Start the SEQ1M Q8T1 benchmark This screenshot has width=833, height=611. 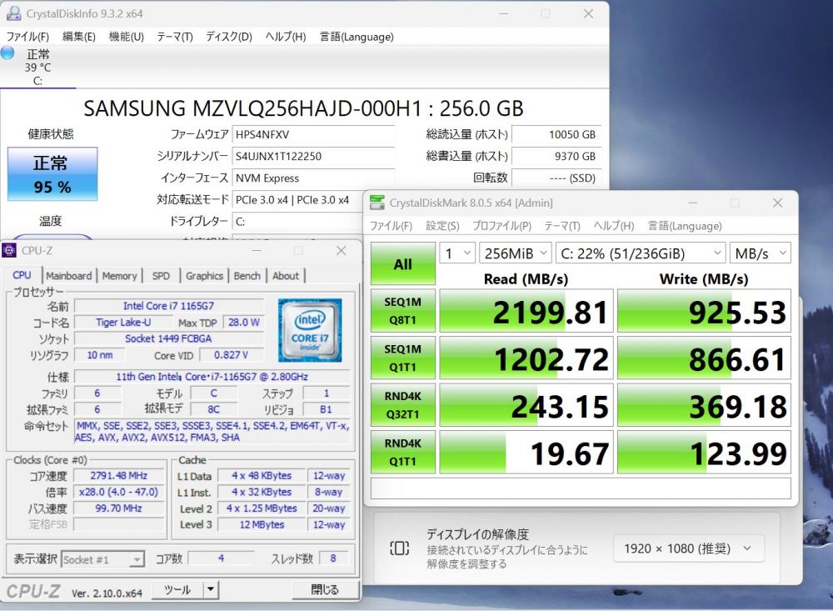click(x=402, y=311)
